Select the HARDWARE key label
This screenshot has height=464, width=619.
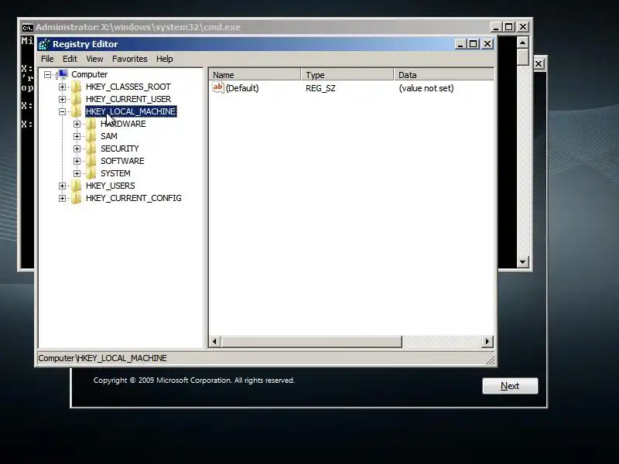(x=123, y=124)
